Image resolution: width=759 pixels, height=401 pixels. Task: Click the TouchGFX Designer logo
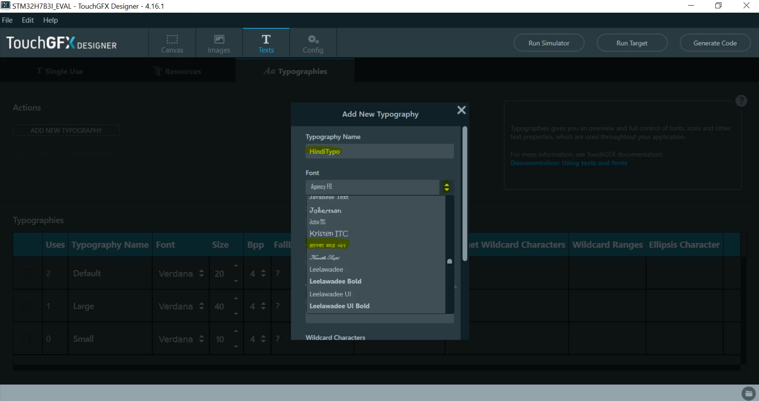point(61,43)
